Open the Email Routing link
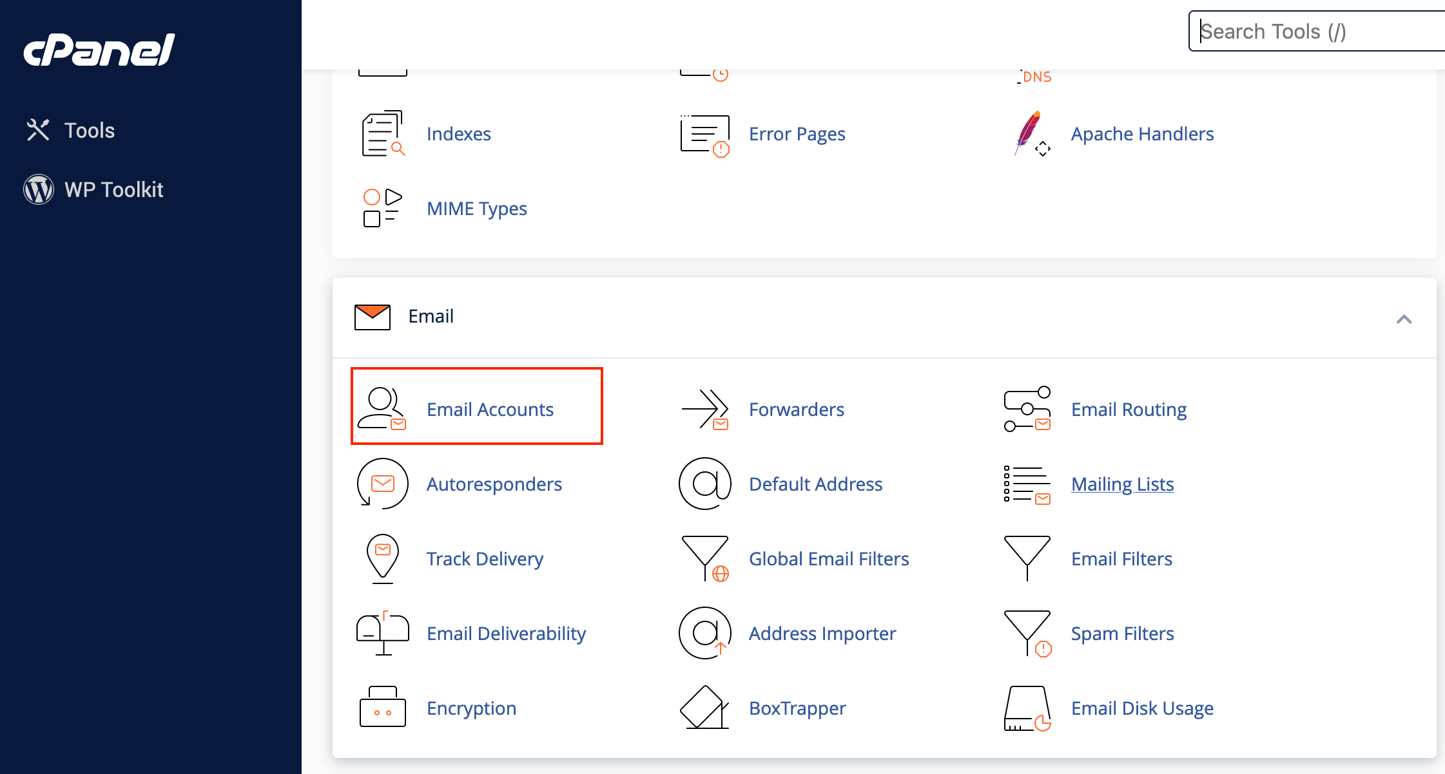 [x=1129, y=410]
